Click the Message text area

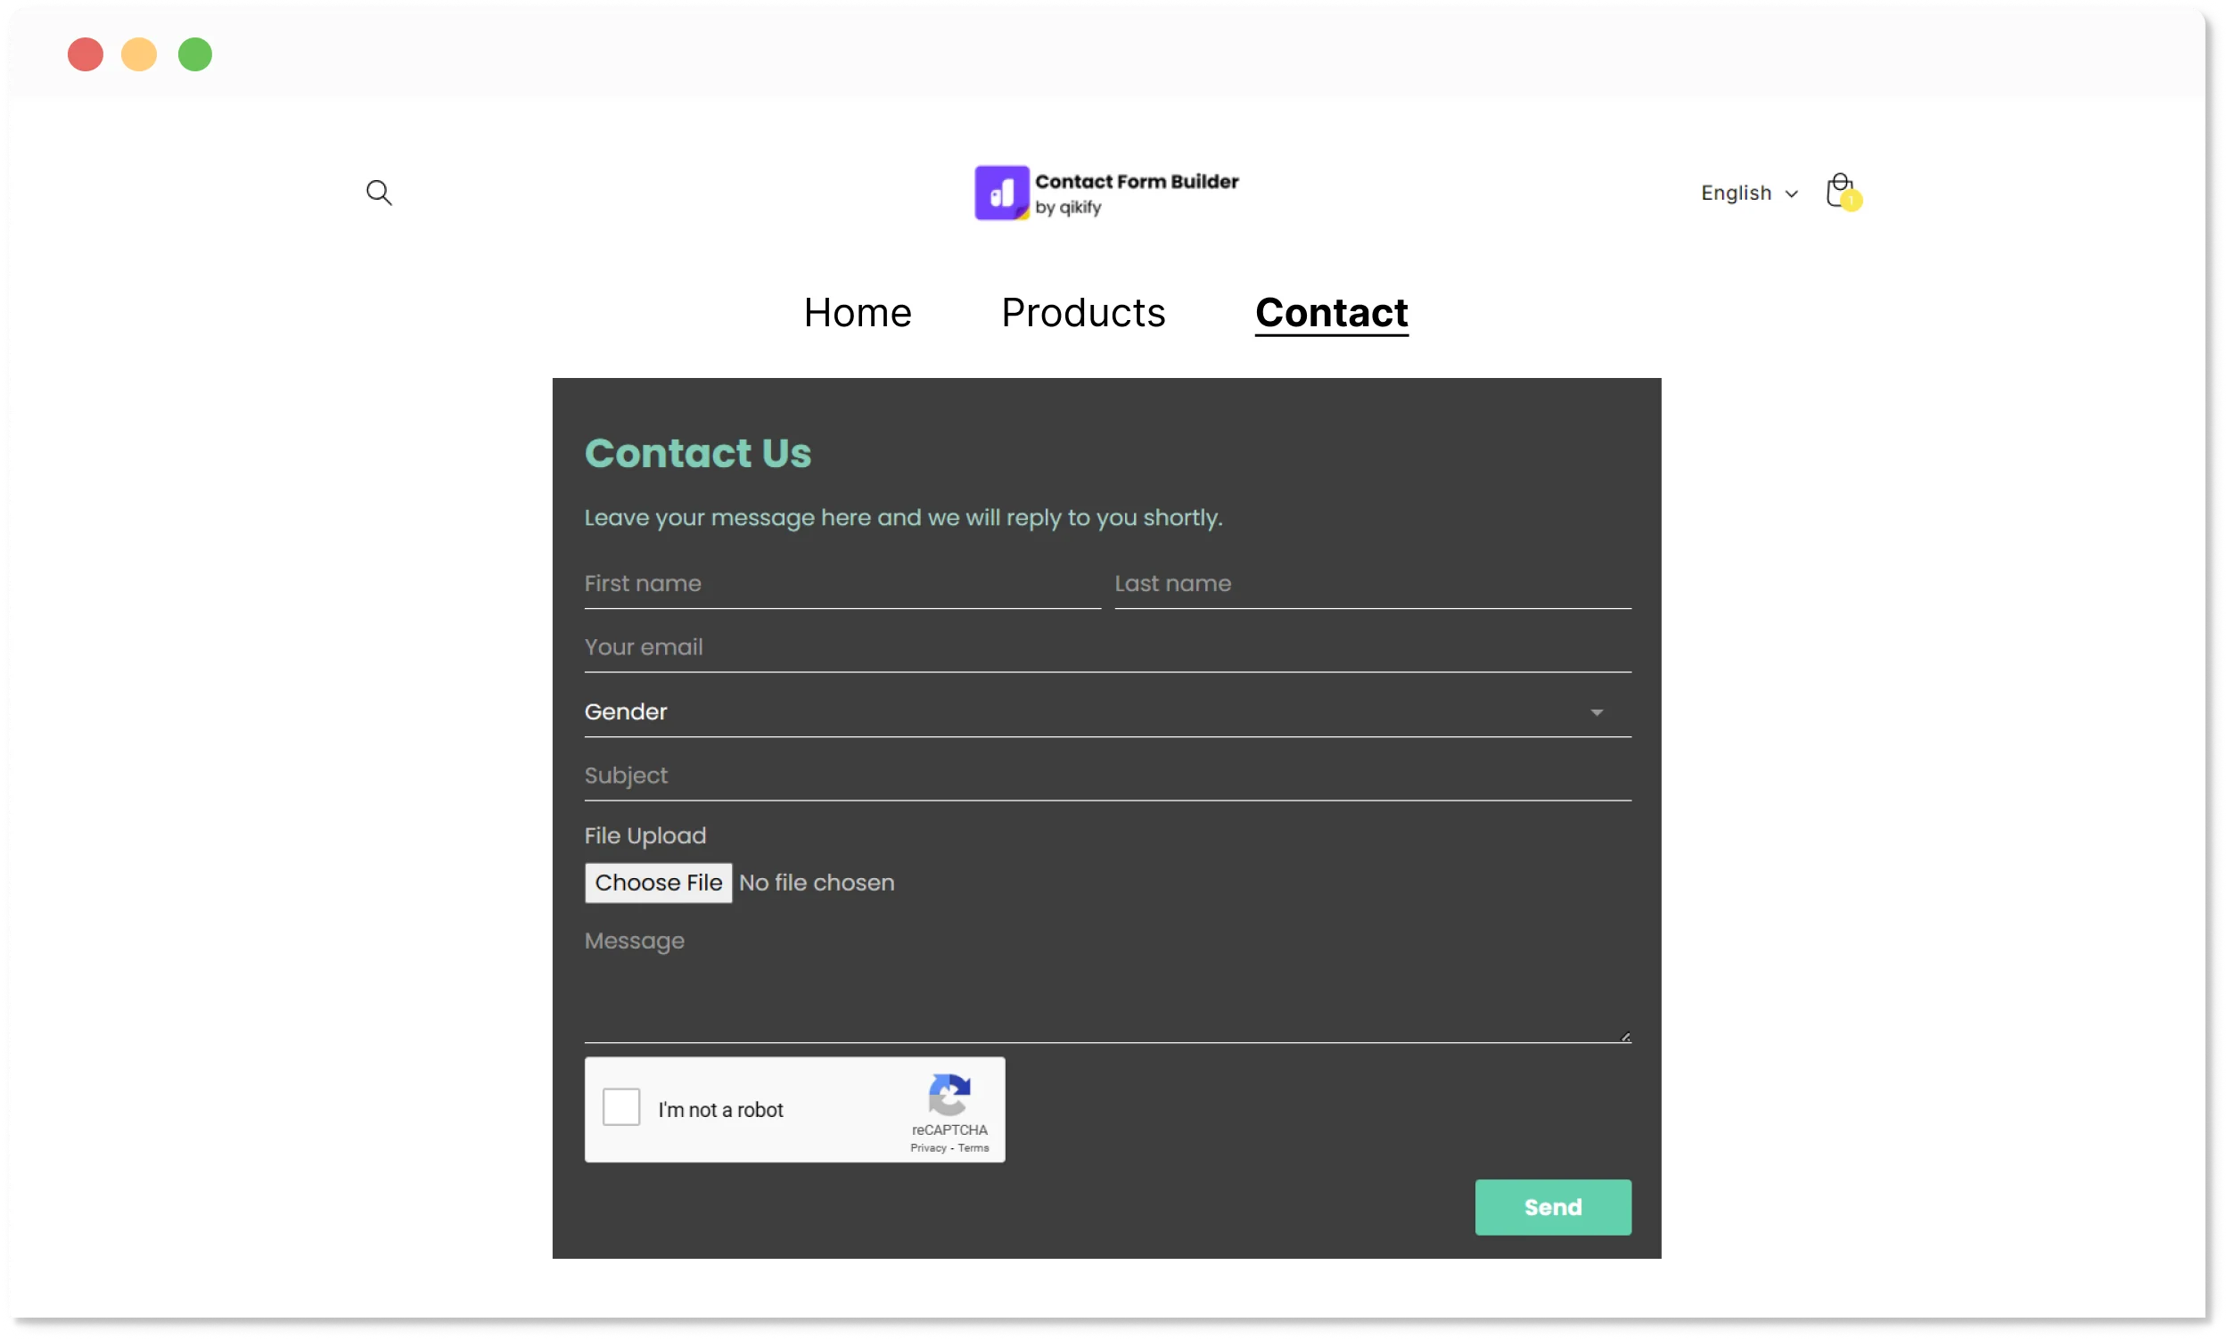click(x=1107, y=983)
